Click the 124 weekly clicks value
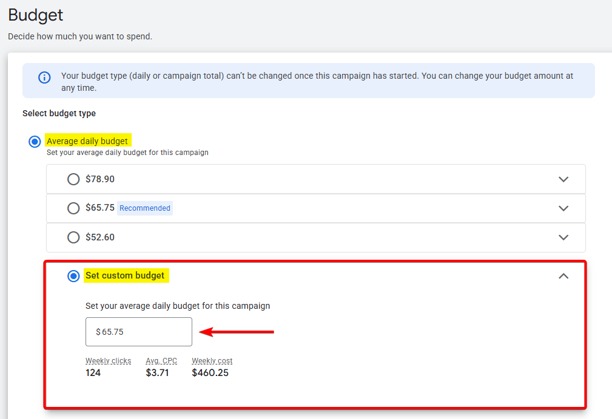The image size is (612, 419). [x=92, y=372]
